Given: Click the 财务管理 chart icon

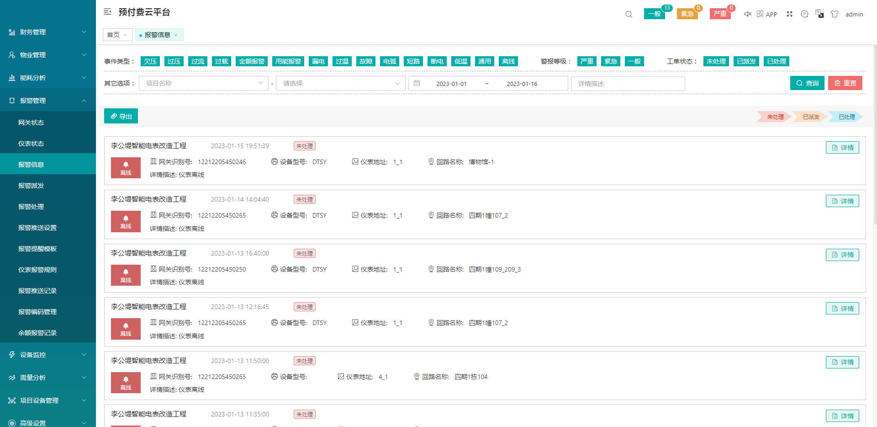Looking at the screenshot, I should (12, 32).
